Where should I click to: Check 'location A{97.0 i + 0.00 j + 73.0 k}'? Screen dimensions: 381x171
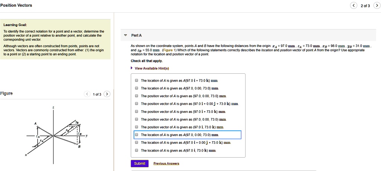137,142
